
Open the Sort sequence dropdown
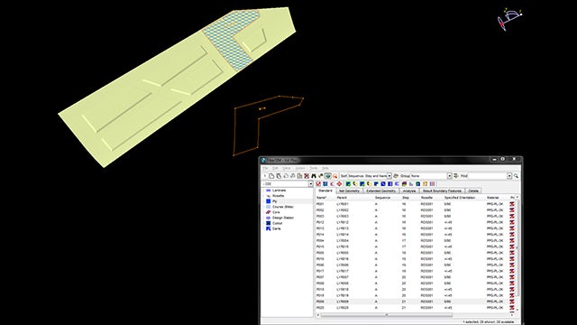389,176
